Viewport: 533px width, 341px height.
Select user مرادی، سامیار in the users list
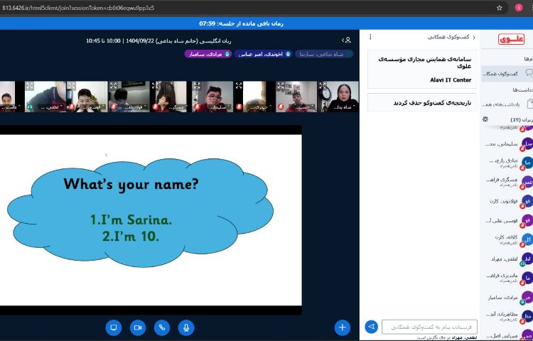point(507,297)
